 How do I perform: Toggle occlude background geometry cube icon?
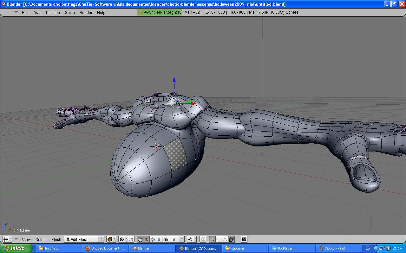tap(231, 239)
